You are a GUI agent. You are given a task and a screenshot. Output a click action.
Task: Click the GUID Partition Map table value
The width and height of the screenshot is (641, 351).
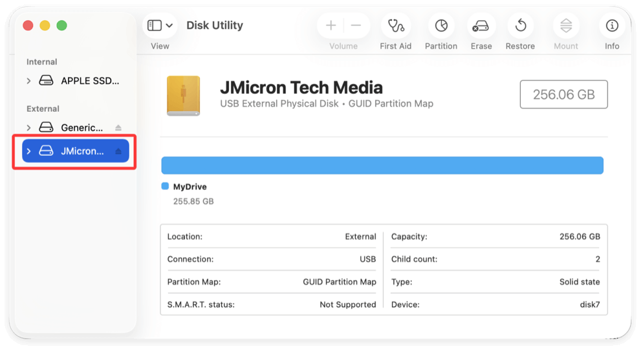pos(340,282)
